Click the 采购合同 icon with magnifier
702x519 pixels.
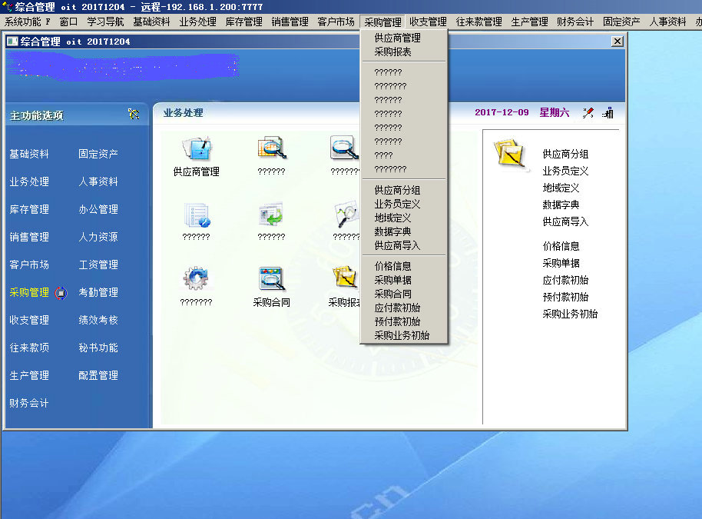point(272,278)
